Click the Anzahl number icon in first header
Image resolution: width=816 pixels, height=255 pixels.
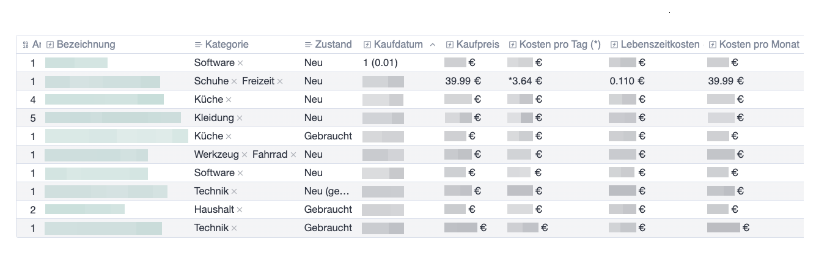25,45
